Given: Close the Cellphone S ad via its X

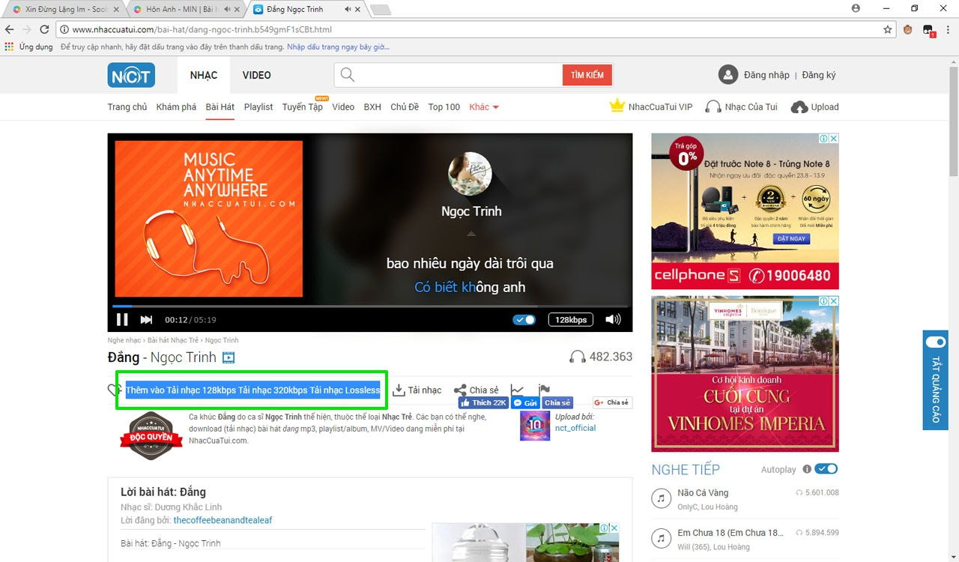Looking at the screenshot, I should click(x=834, y=139).
